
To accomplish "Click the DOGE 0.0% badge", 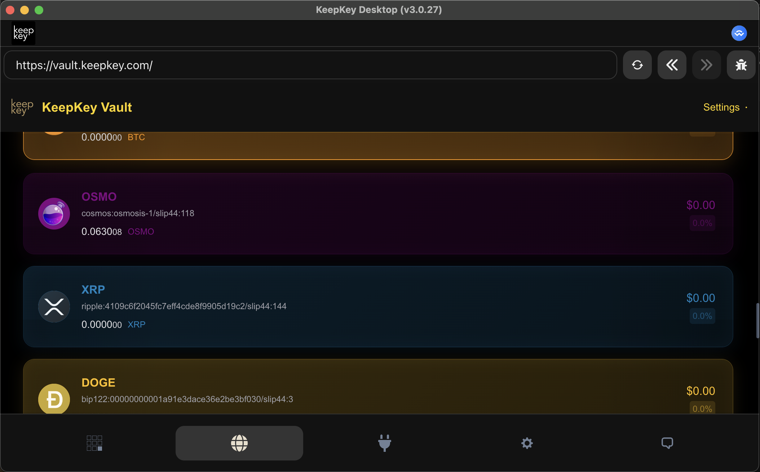I will 702,408.
